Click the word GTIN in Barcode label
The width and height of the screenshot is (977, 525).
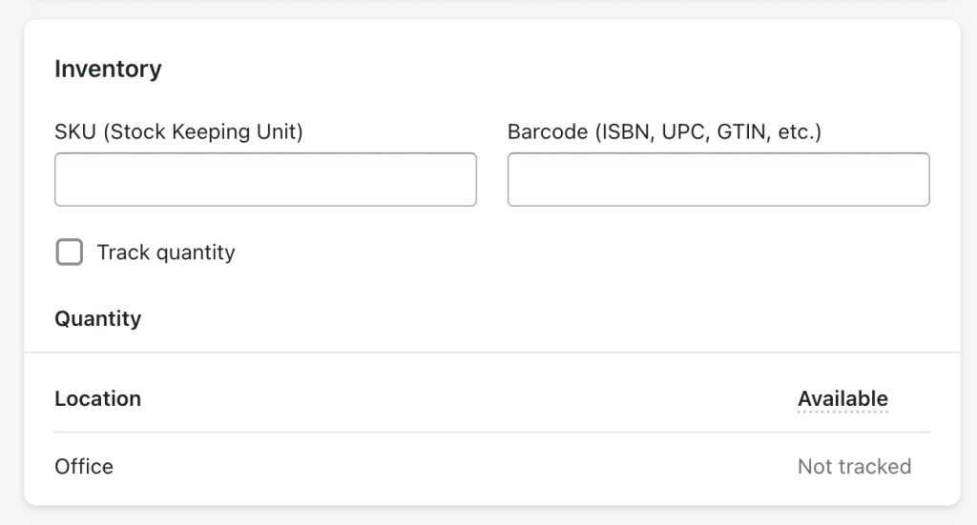(743, 132)
